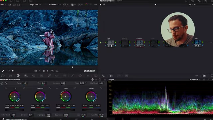
Task: Click the Pivot value field 0.475
Action: click(82, 83)
